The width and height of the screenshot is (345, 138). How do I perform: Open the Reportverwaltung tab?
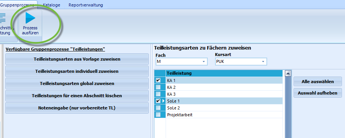(86, 5)
